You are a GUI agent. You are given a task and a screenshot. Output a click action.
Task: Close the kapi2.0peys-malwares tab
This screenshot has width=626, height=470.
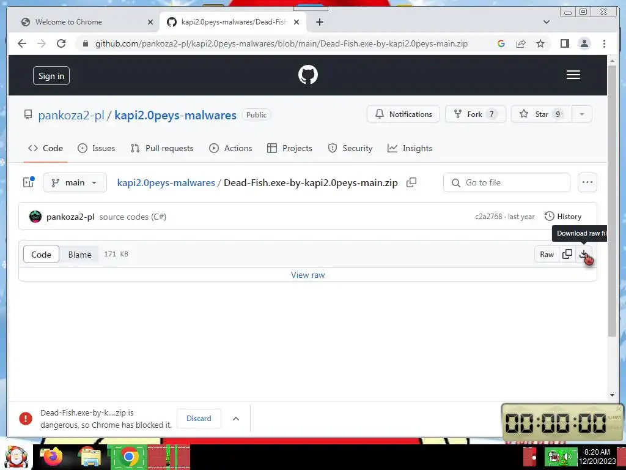click(x=296, y=22)
